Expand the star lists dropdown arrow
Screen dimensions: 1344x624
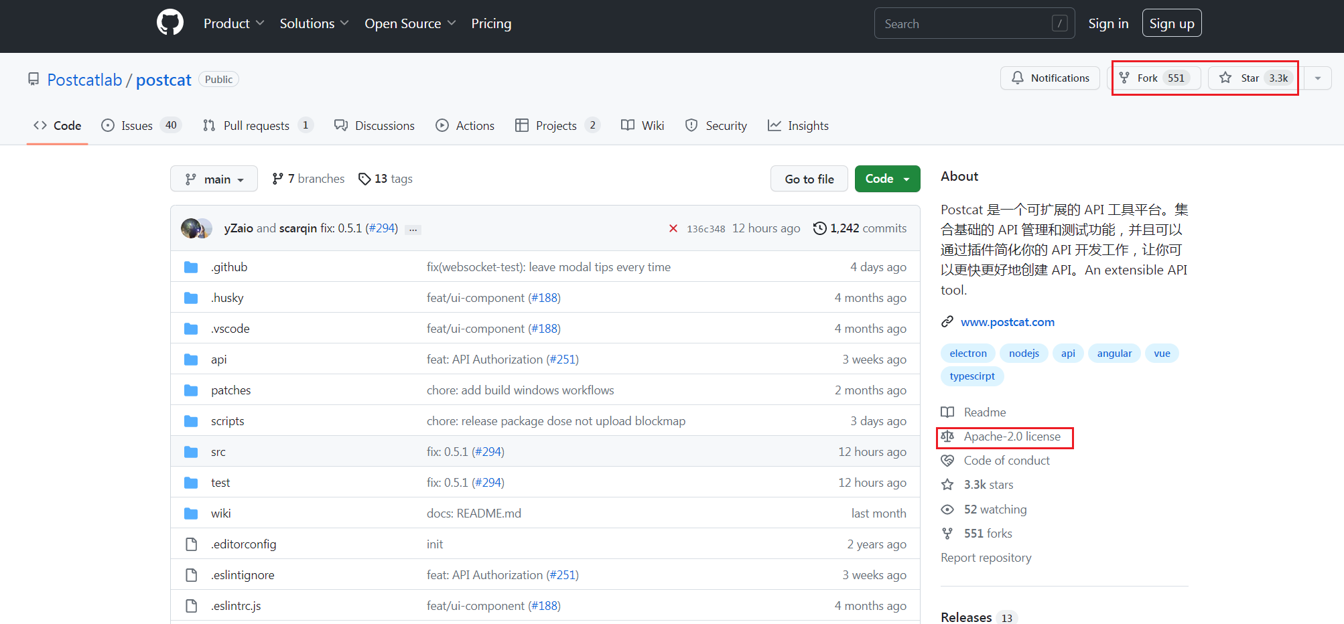click(1317, 78)
